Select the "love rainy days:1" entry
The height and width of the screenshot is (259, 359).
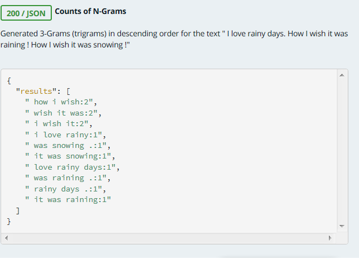(x=75, y=167)
